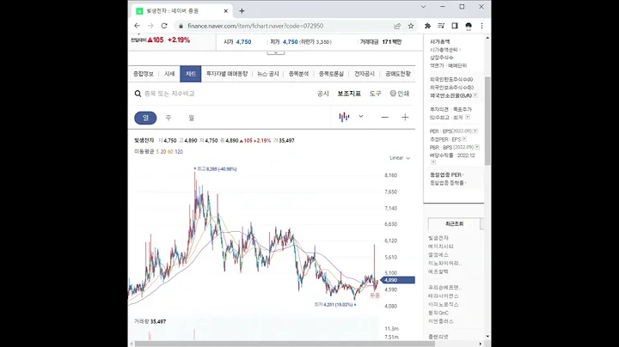The image size is (619, 347).
Task: Open the media control icon in toolbar
Action: point(441,26)
